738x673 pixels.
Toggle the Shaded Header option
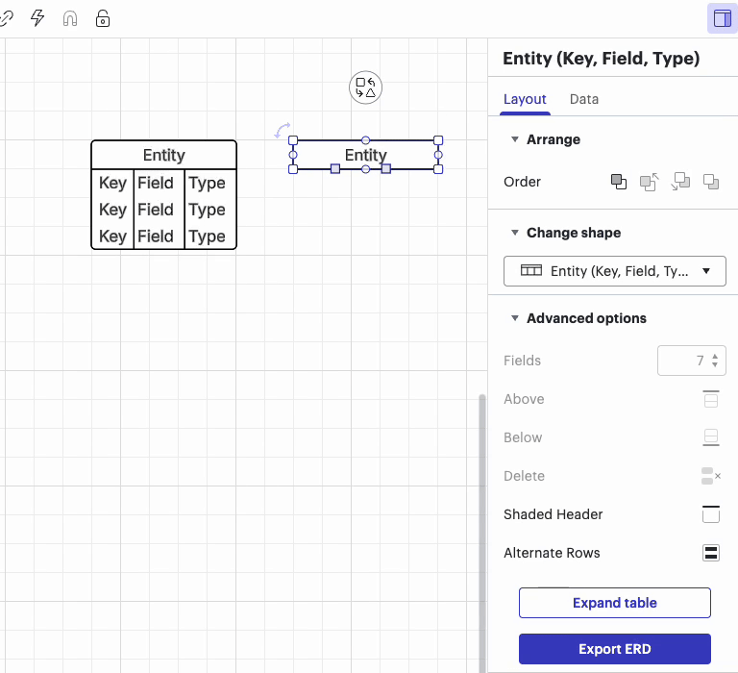point(711,514)
